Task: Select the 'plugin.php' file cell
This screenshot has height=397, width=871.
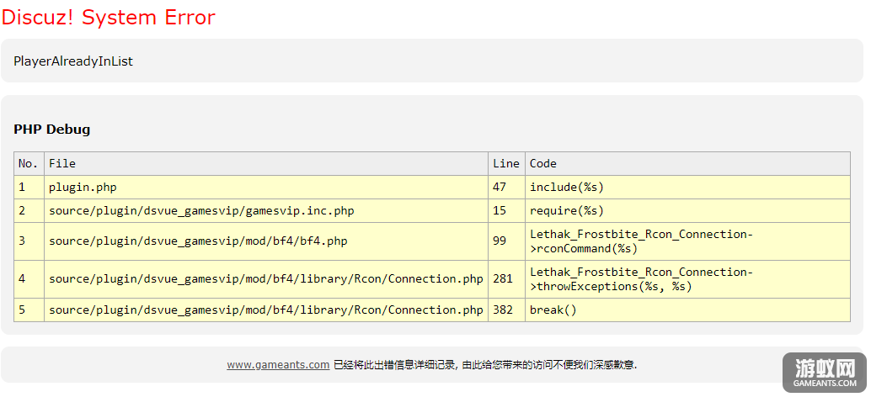Action: tap(266, 188)
